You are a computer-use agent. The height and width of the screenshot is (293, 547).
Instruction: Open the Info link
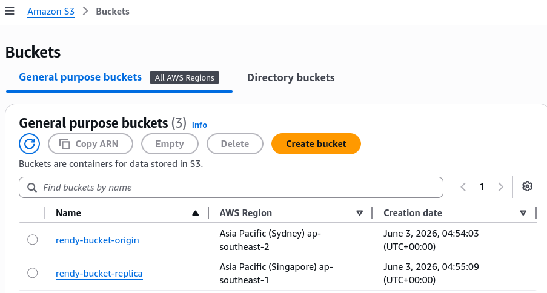(x=199, y=125)
